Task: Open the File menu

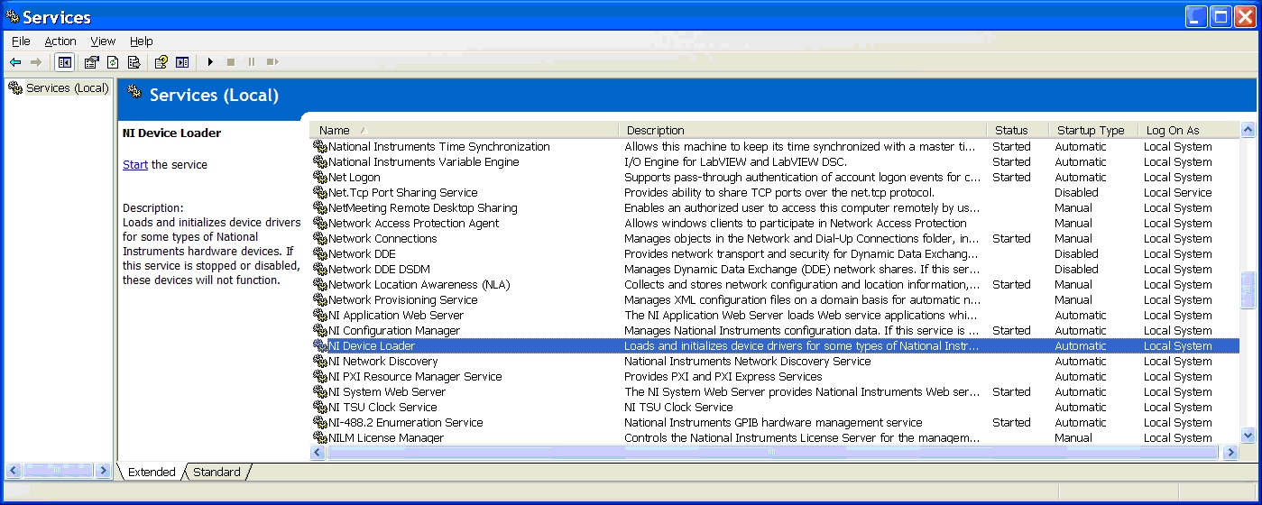Action: pyautogui.click(x=21, y=41)
